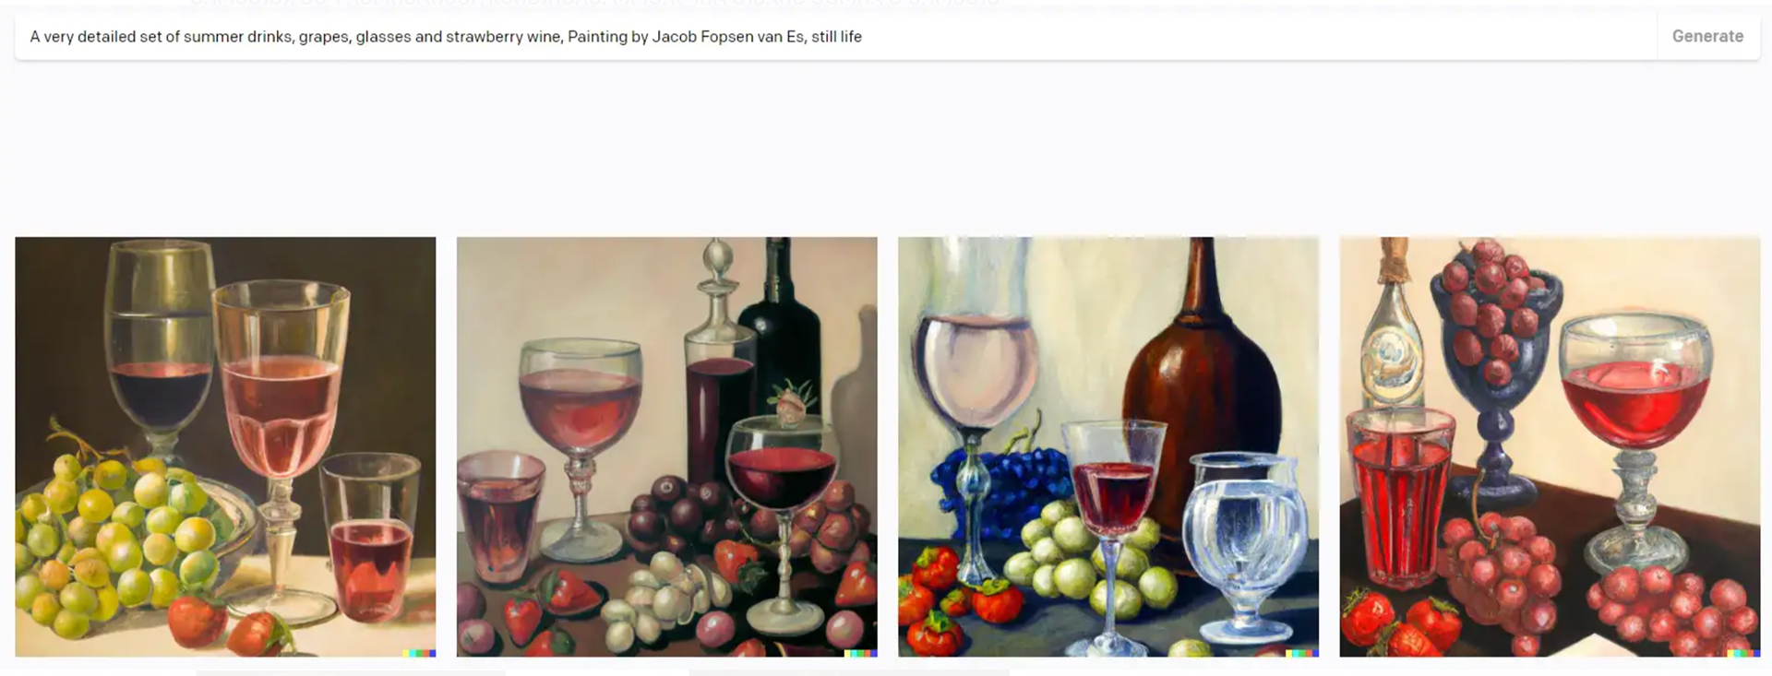This screenshot has height=676, width=1772.
Task: Click the color watermark on the second image
Action: coord(860,653)
